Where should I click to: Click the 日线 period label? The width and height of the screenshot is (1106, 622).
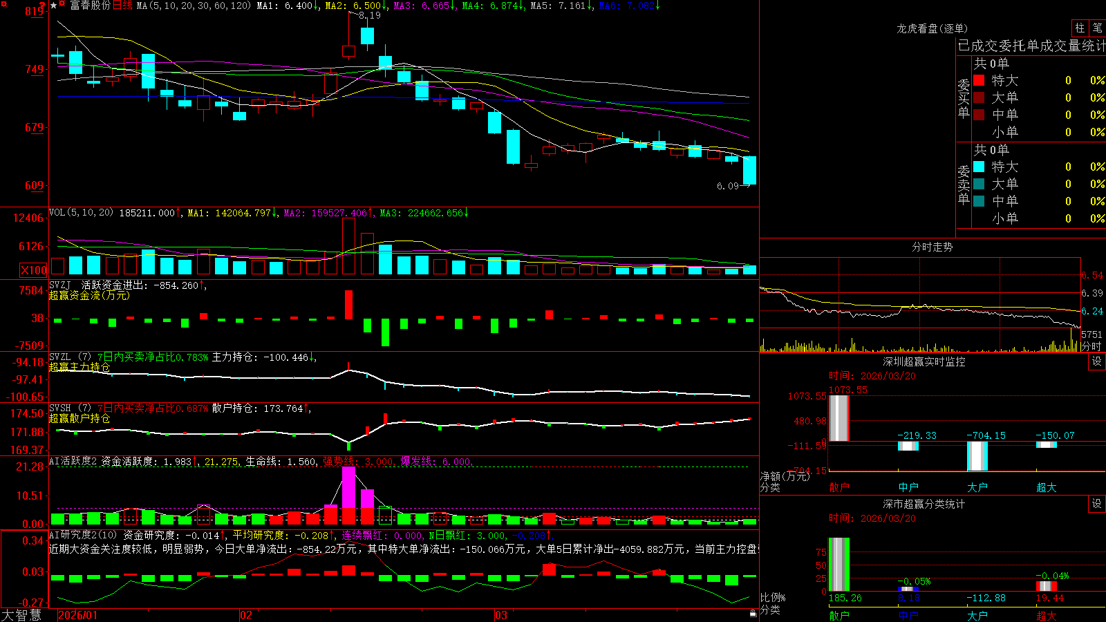[x=122, y=6]
